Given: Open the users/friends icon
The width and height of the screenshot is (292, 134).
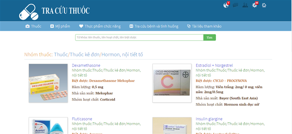Looking at the screenshot, I should coord(245,5).
